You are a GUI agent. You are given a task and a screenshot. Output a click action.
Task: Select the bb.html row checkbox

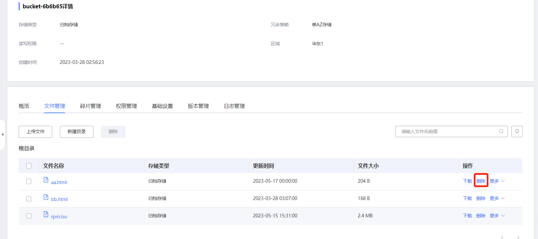(29, 199)
